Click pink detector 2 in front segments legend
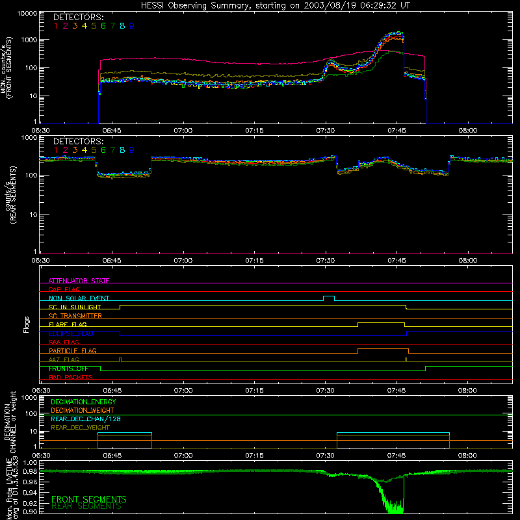The width and height of the screenshot is (520, 520). click(66, 26)
